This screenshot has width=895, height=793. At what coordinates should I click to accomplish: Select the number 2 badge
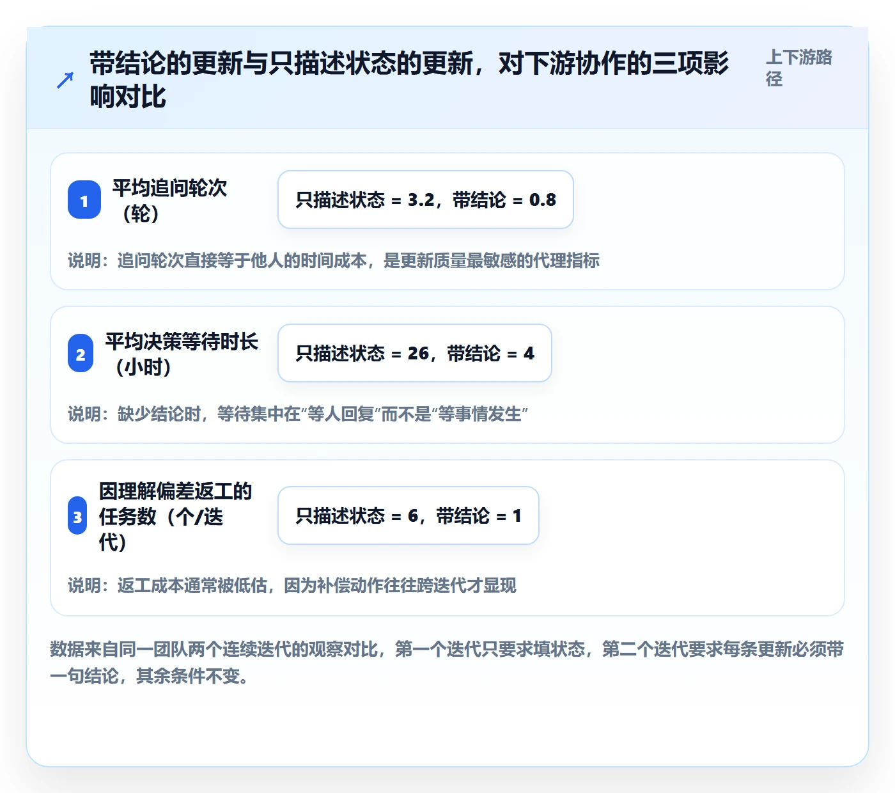(81, 354)
